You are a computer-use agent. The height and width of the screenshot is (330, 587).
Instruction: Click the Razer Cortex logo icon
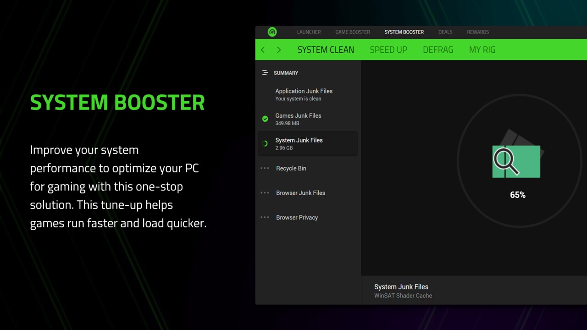[272, 32]
